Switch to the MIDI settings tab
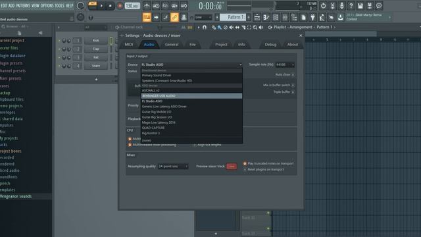Viewport: 421px width, 237px height. coord(129,45)
